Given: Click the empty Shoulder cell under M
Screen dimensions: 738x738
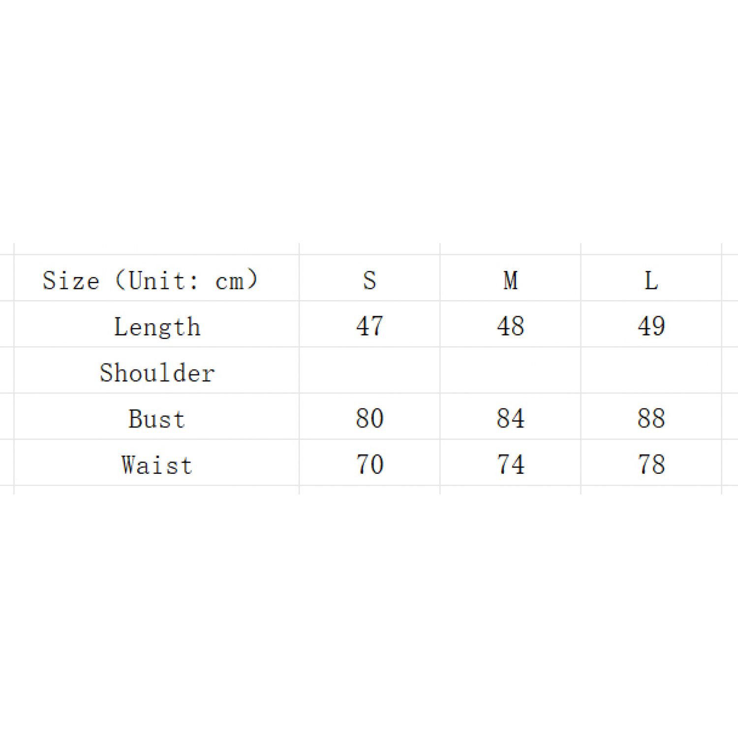Looking at the screenshot, I should [x=510, y=370].
